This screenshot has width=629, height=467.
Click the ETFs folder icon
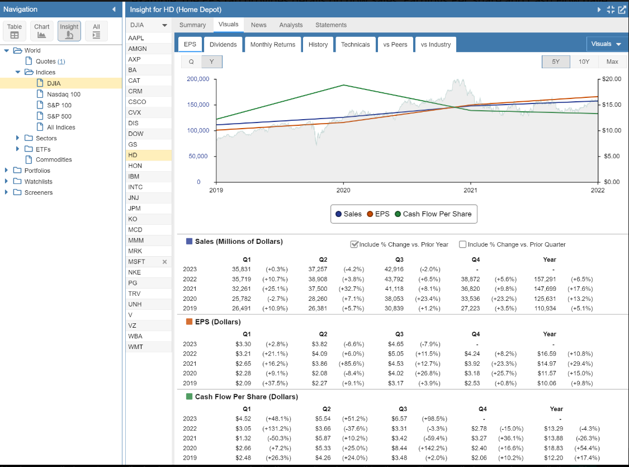29,149
